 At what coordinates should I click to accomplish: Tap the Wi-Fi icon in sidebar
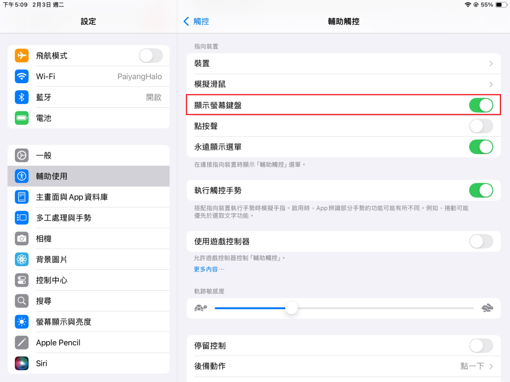tap(22, 76)
